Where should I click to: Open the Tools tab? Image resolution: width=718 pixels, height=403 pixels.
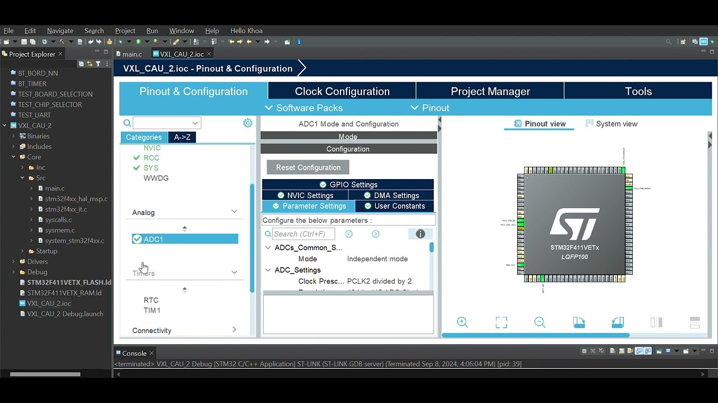[x=638, y=91]
